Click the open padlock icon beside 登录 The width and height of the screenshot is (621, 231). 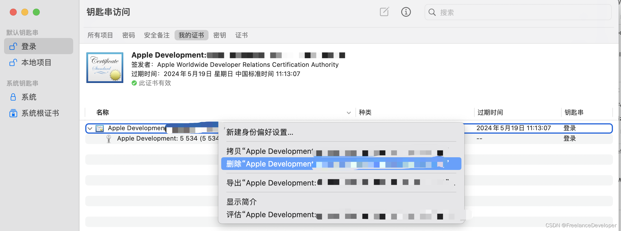click(13, 46)
